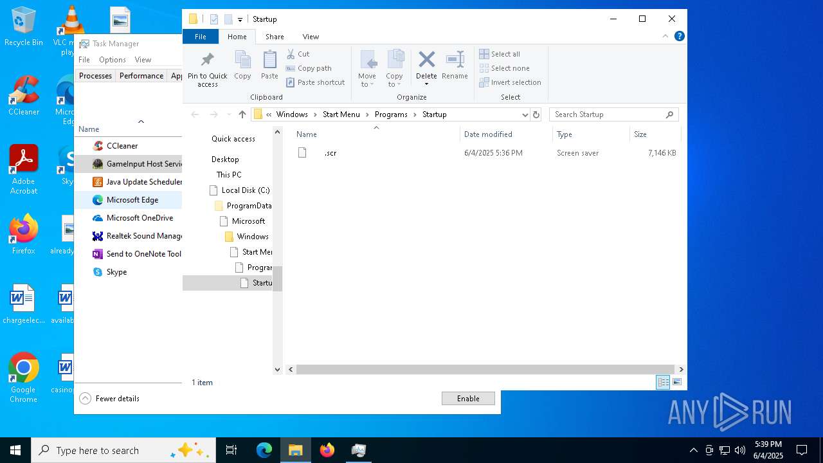Click the Refresh address bar button
Screen dimensions: 823x463
(536, 114)
